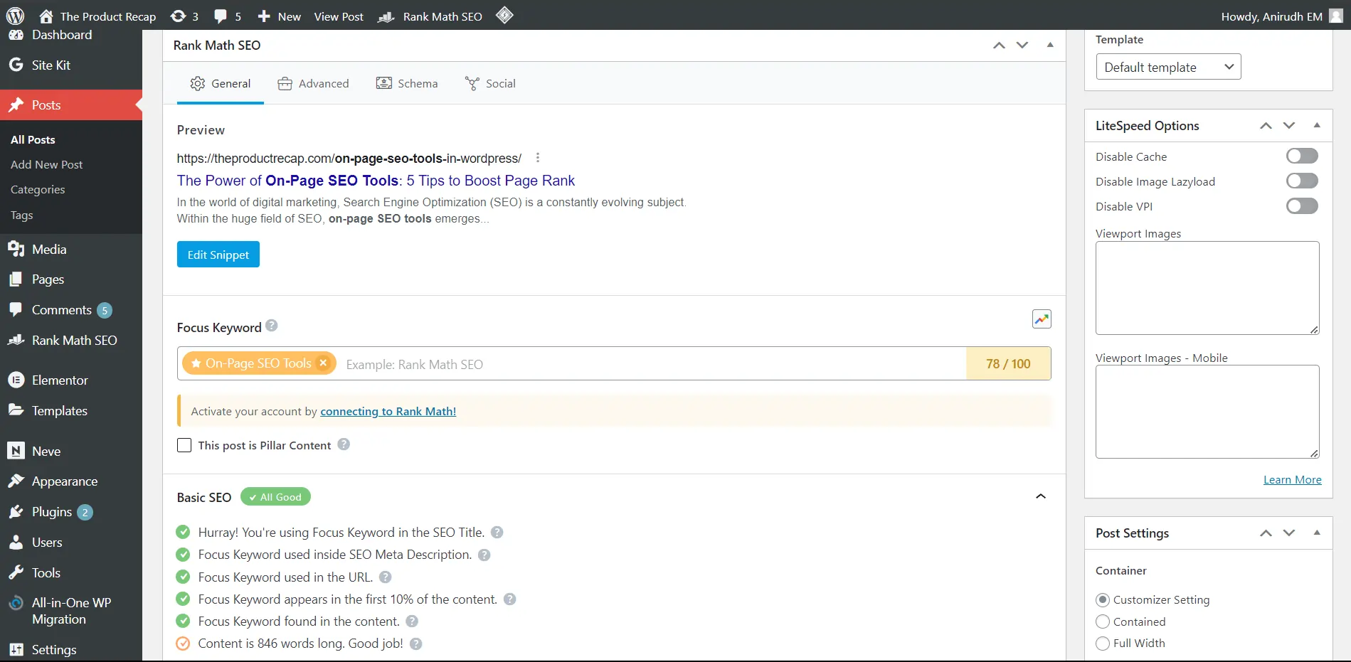Screen dimensions: 1351x662
Task: Toggle Disable Image Lazyload switch
Action: coord(1302,181)
